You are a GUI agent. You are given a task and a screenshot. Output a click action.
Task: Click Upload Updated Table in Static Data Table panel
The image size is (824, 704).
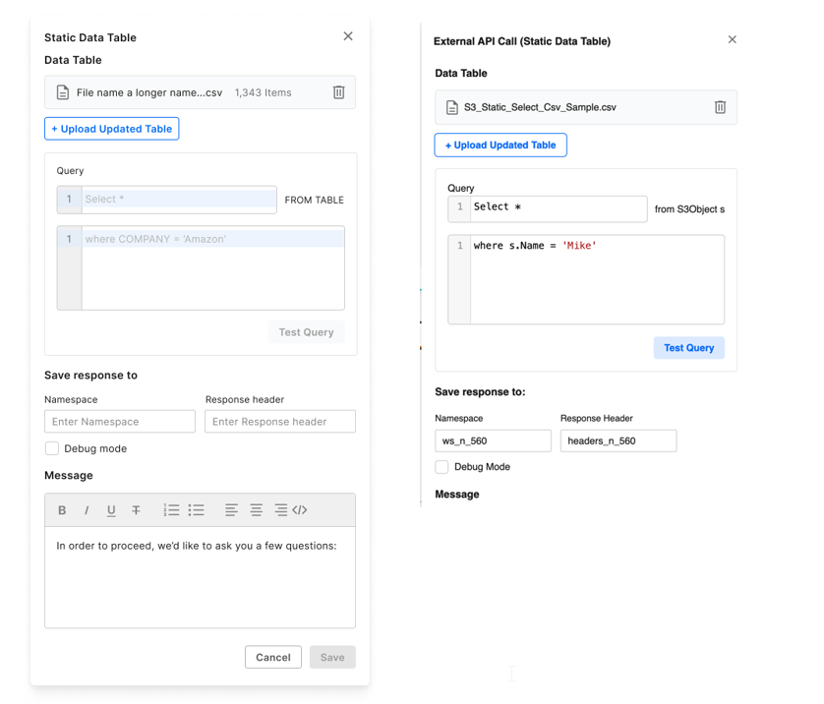112,129
